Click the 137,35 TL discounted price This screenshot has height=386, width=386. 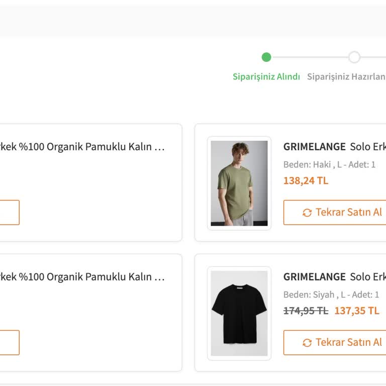357,311
